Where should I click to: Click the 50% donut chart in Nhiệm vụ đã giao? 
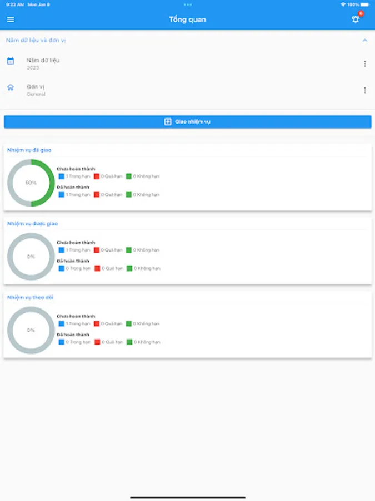[31, 183]
